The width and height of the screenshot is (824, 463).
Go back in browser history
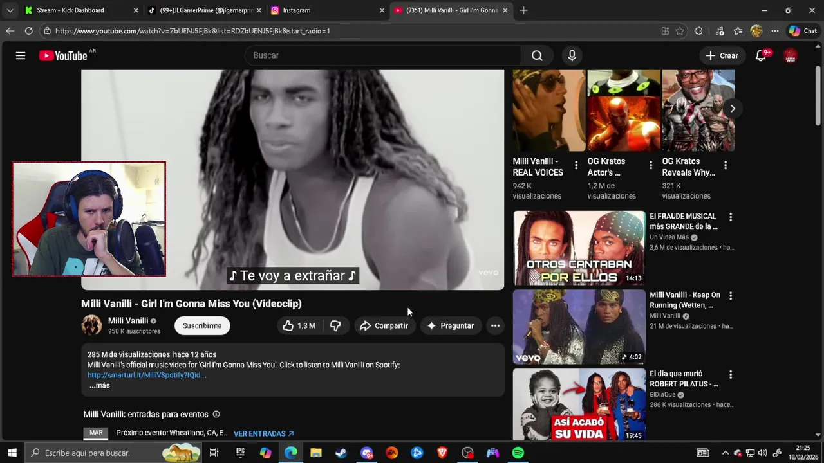point(10,31)
